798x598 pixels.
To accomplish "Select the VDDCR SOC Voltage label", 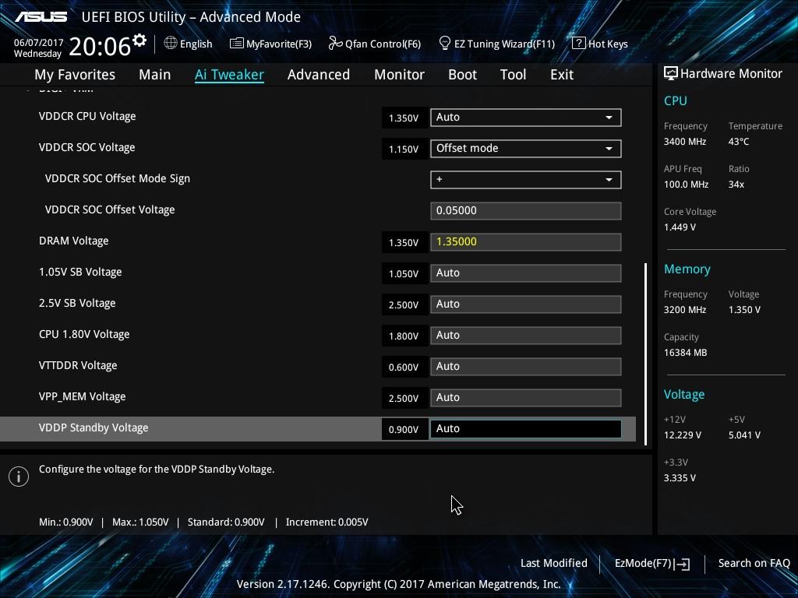I will [87, 147].
